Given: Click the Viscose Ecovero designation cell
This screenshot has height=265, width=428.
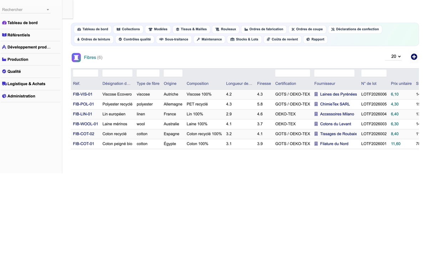Looking at the screenshot, I should pyautogui.click(x=117, y=95).
